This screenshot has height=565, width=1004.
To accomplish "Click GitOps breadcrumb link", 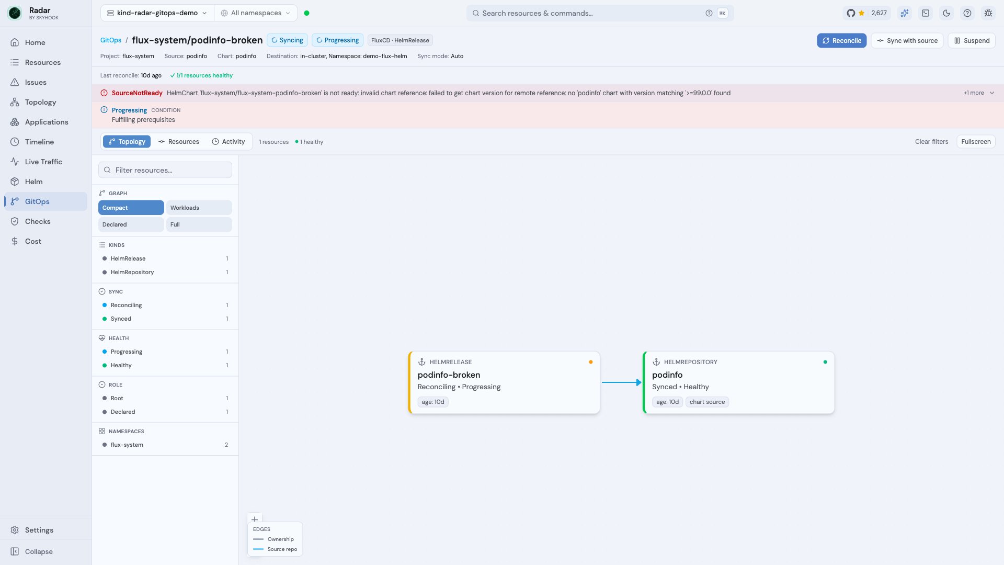I will (x=110, y=40).
